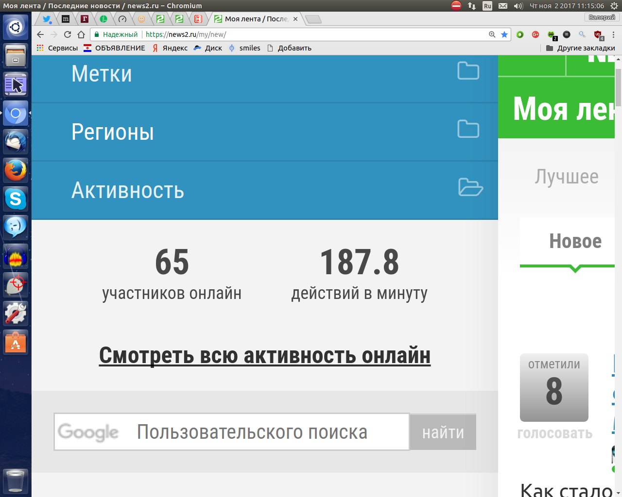Select the Новое tab

click(x=575, y=241)
